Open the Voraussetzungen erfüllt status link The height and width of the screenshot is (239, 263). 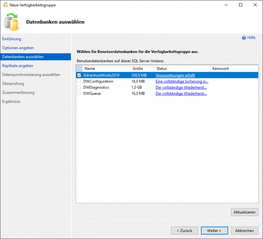pyautogui.click(x=175, y=75)
